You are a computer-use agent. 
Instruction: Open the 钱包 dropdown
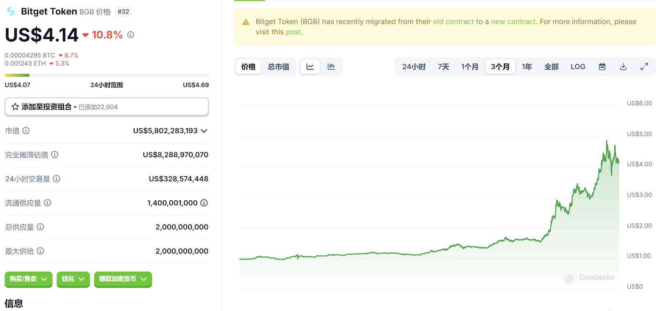point(73,279)
